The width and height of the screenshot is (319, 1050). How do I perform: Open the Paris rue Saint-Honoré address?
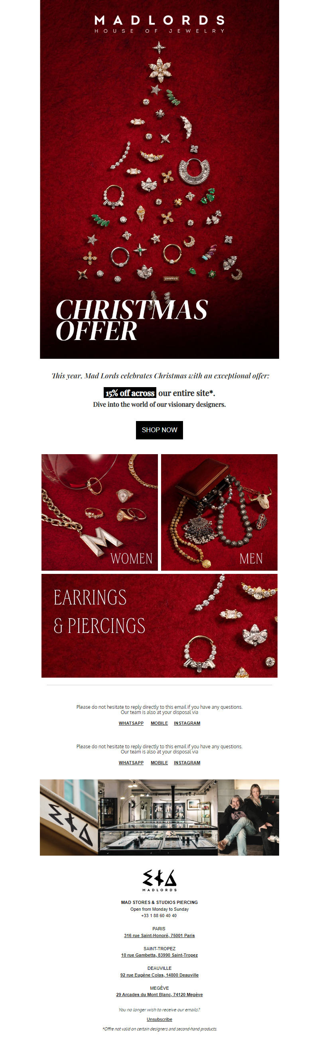(x=159, y=935)
